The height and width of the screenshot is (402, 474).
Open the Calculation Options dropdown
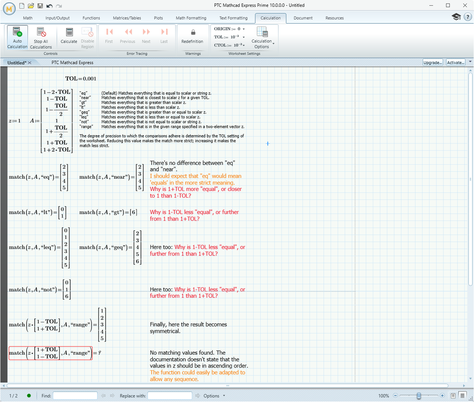(x=261, y=37)
